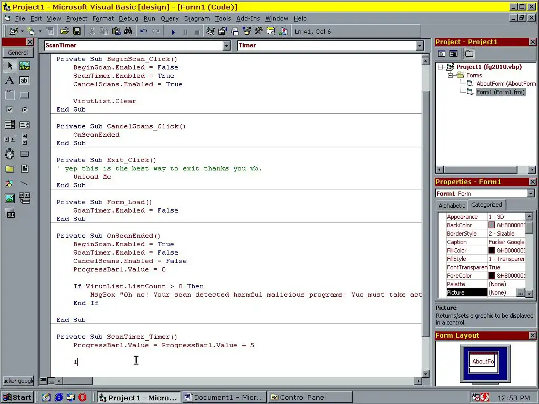Open the Object Browser toolbar icon
Viewport: 539px width, 404px height.
pyautogui.click(x=247, y=32)
